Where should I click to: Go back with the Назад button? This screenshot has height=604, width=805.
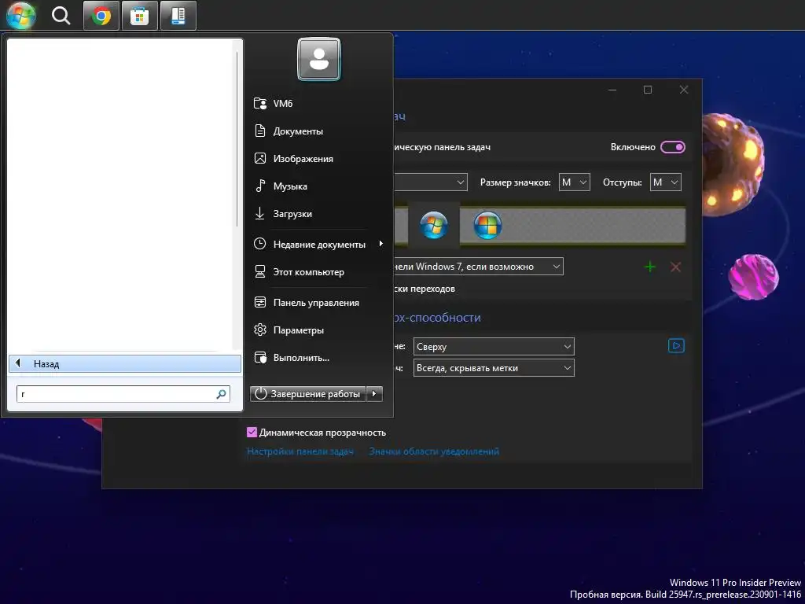tap(125, 363)
